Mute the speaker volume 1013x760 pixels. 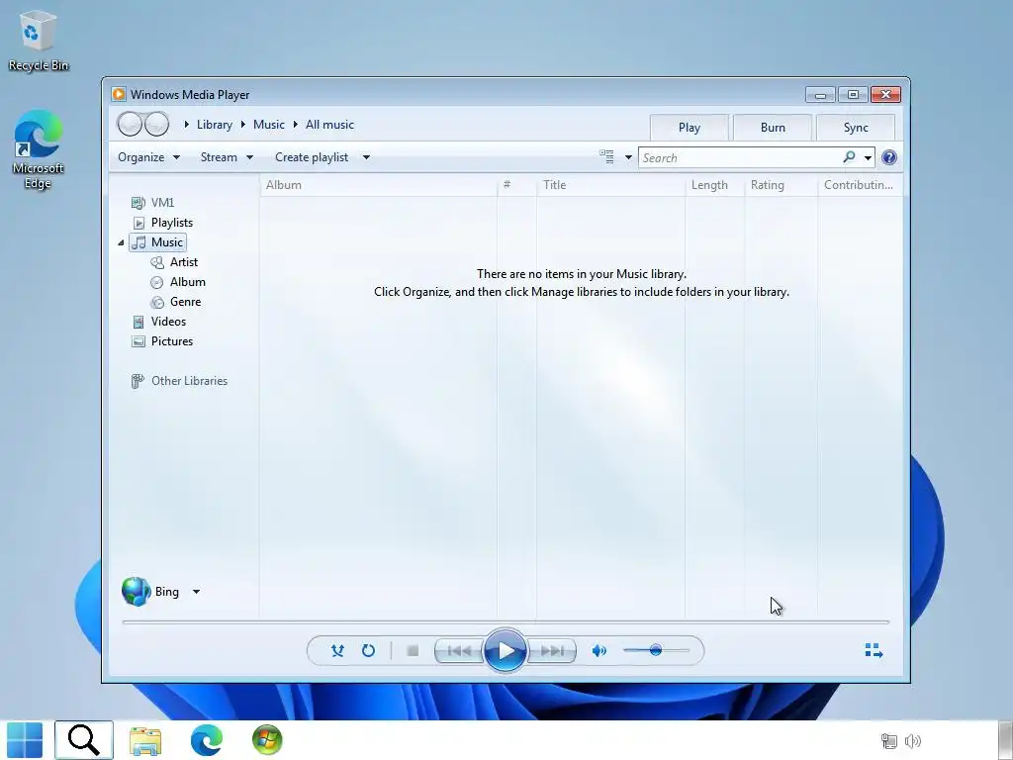(x=599, y=651)
